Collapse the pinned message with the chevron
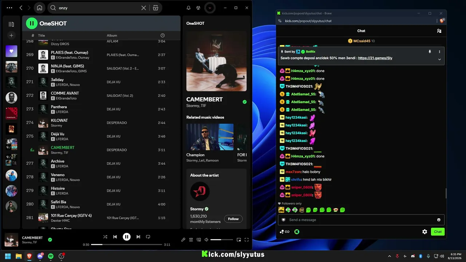This screenshot has width=466, height=262. pyautogui.click(x=439, y=59)
